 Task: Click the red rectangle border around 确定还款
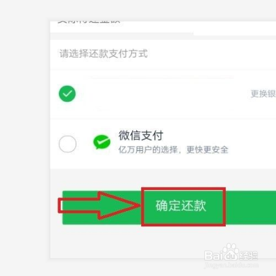183,207
